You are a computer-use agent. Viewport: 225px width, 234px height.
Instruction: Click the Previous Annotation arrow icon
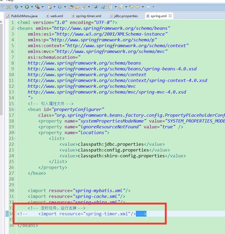121,7
